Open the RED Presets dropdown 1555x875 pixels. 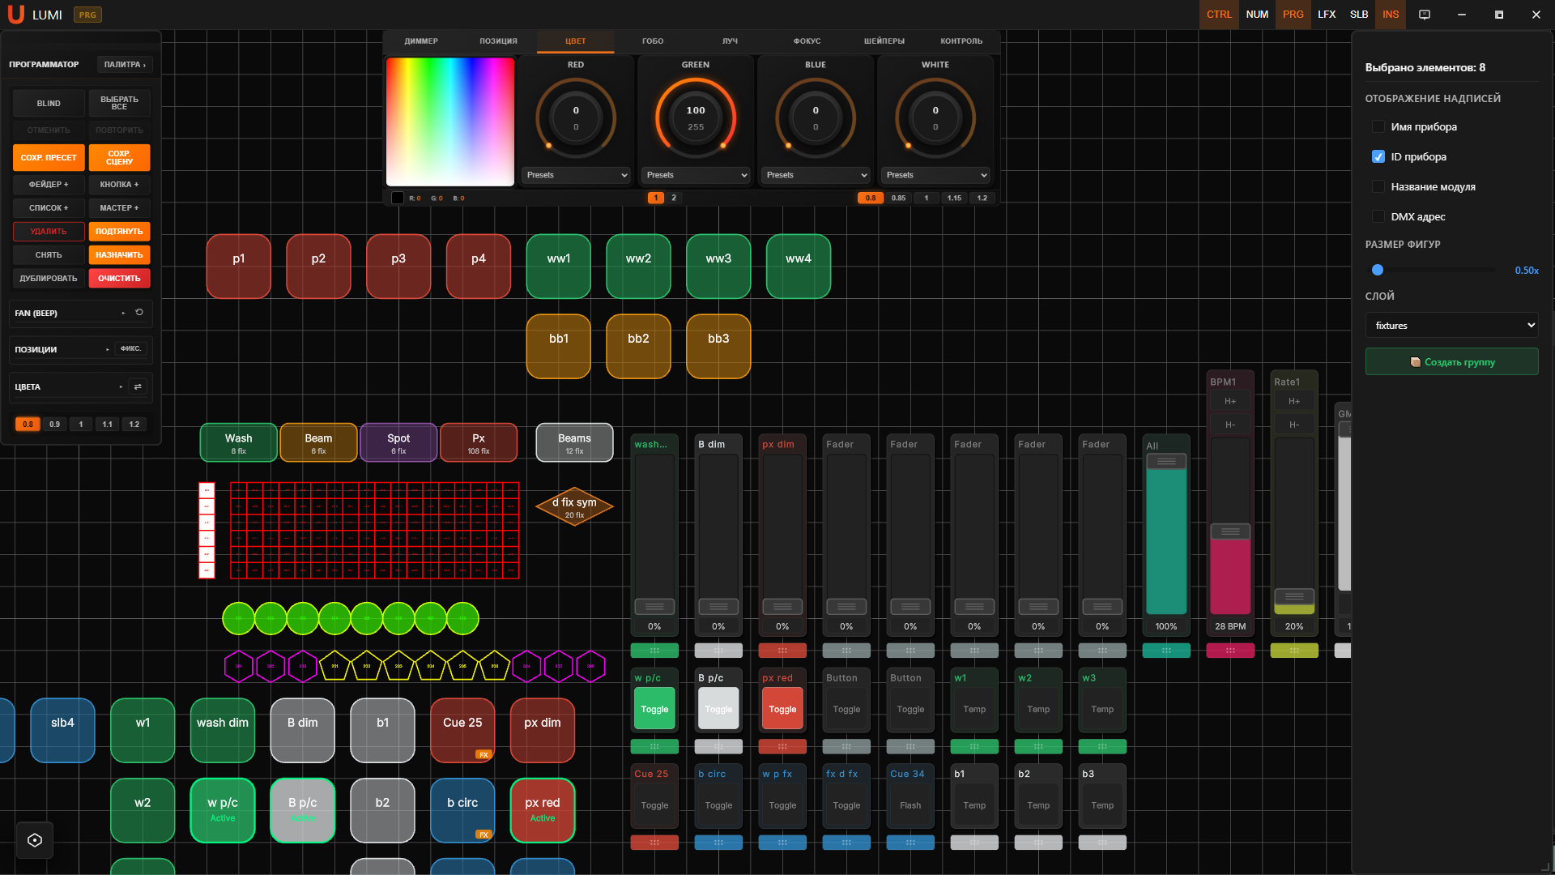576,175
